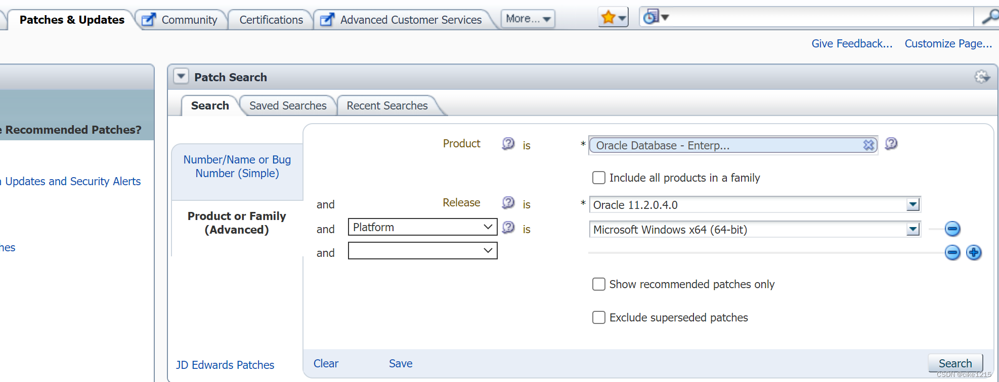Switch to the Saved Searches tab
Image resolution: width=999 pixels, height=382 pixels.
288,105
